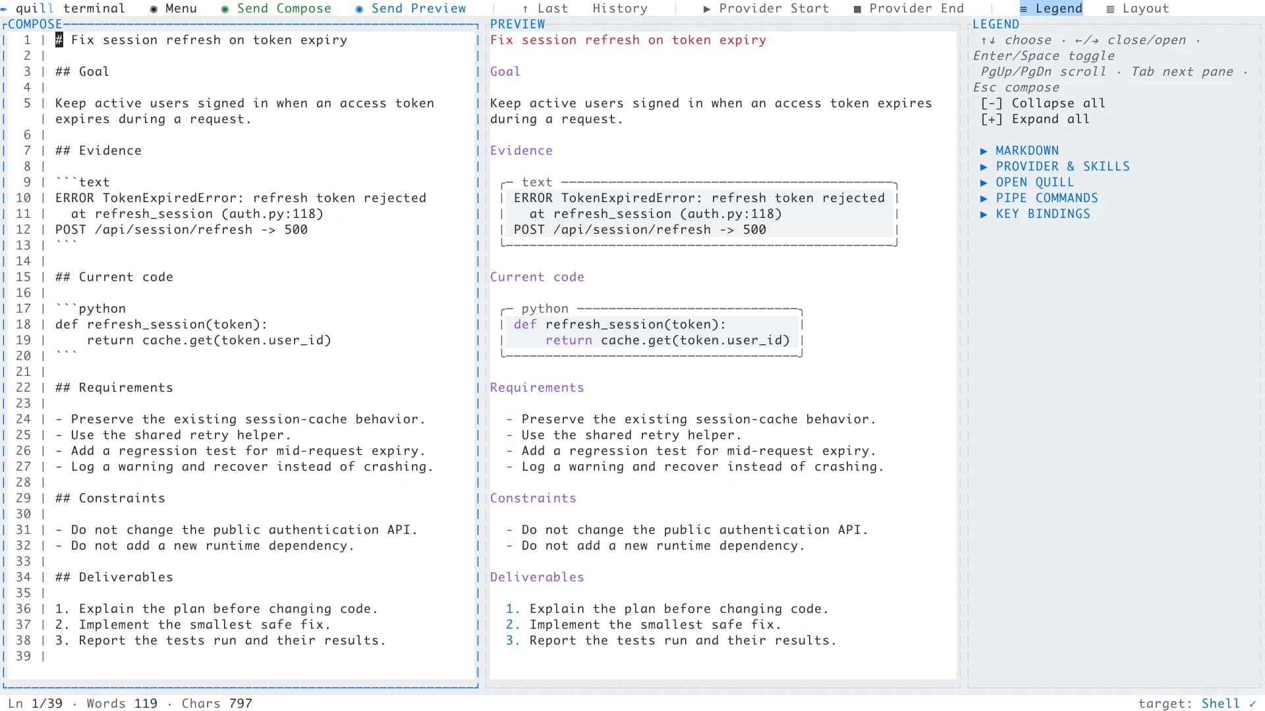Click 'Use the shared retry helper.' in preview
The image size is (1265, 711).
point(632,435)
